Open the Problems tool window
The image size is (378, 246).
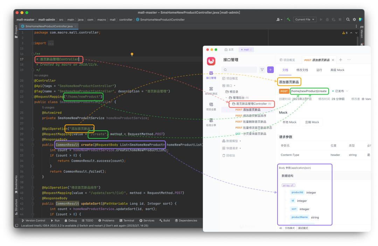(x=106, y=220)
